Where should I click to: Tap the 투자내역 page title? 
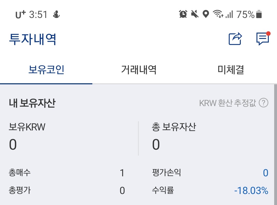pyautogui.click(x=33, y=39)
